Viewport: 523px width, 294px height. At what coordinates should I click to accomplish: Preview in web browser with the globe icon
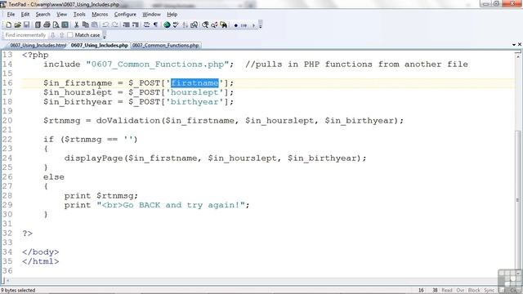pos(167,24)
